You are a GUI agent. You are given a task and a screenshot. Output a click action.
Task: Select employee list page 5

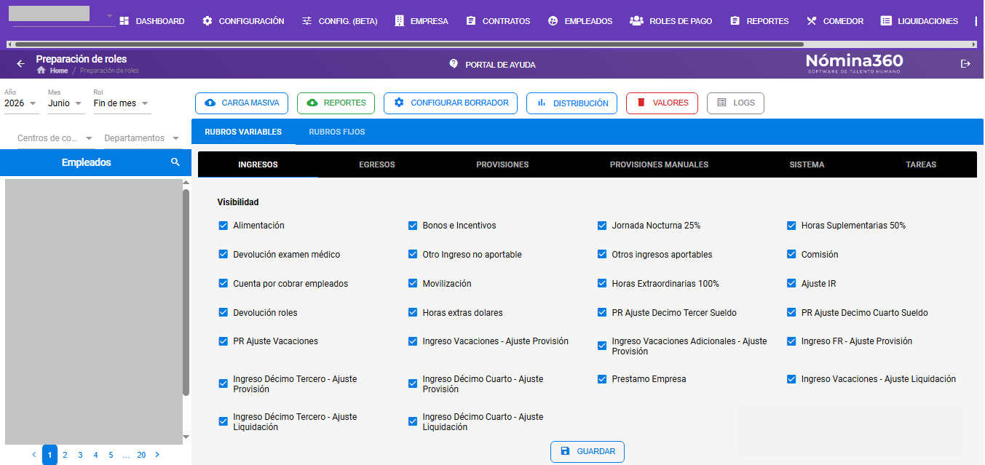111,455
